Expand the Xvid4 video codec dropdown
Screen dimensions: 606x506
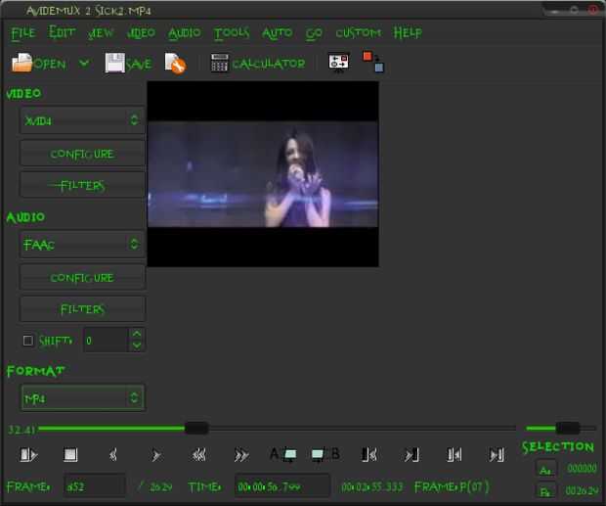[x=82, y=120]
